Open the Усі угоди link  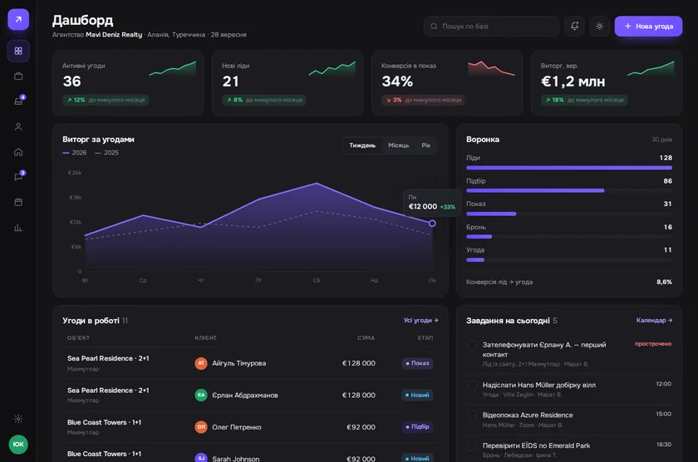coord(420,320)
